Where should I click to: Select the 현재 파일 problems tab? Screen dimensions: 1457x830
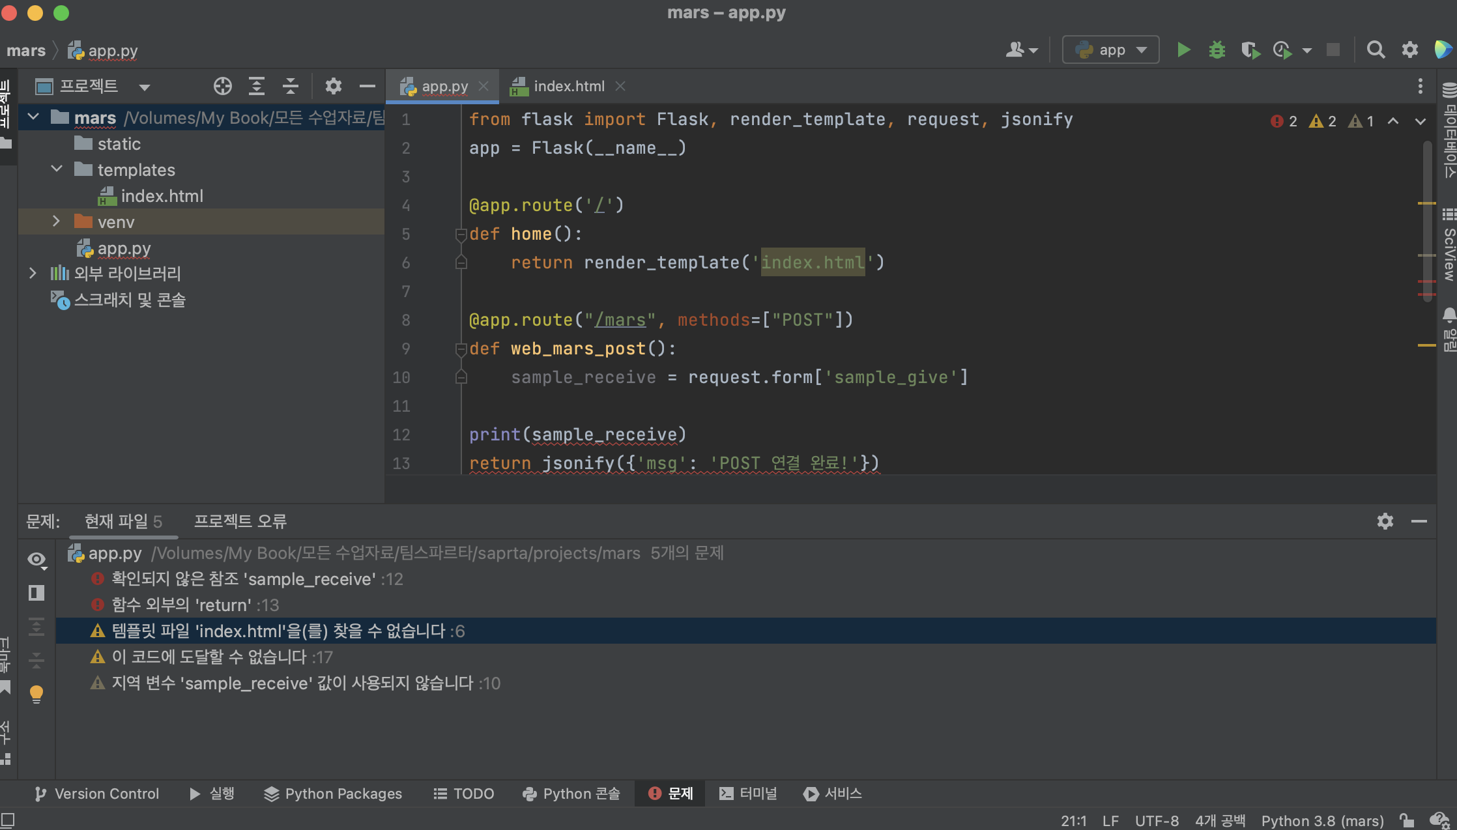pyautogui.click(x=123, y=521)
